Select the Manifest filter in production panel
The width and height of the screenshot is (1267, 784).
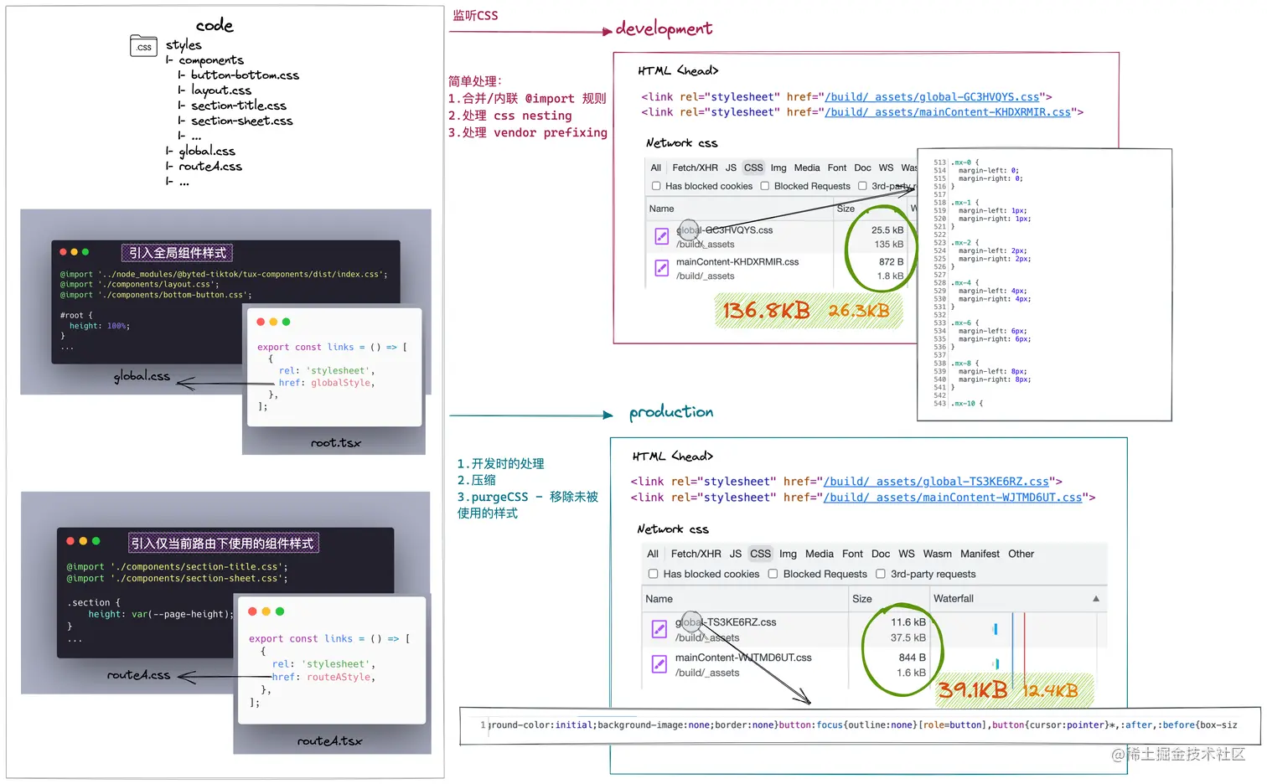click(x=980, y=554)
